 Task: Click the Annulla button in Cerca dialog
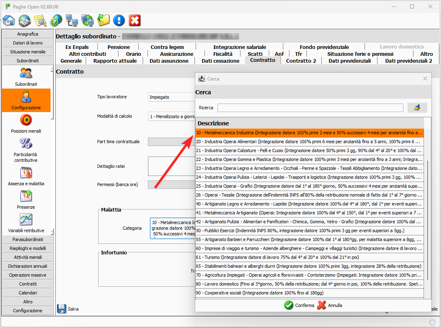(x=330, y=305)
